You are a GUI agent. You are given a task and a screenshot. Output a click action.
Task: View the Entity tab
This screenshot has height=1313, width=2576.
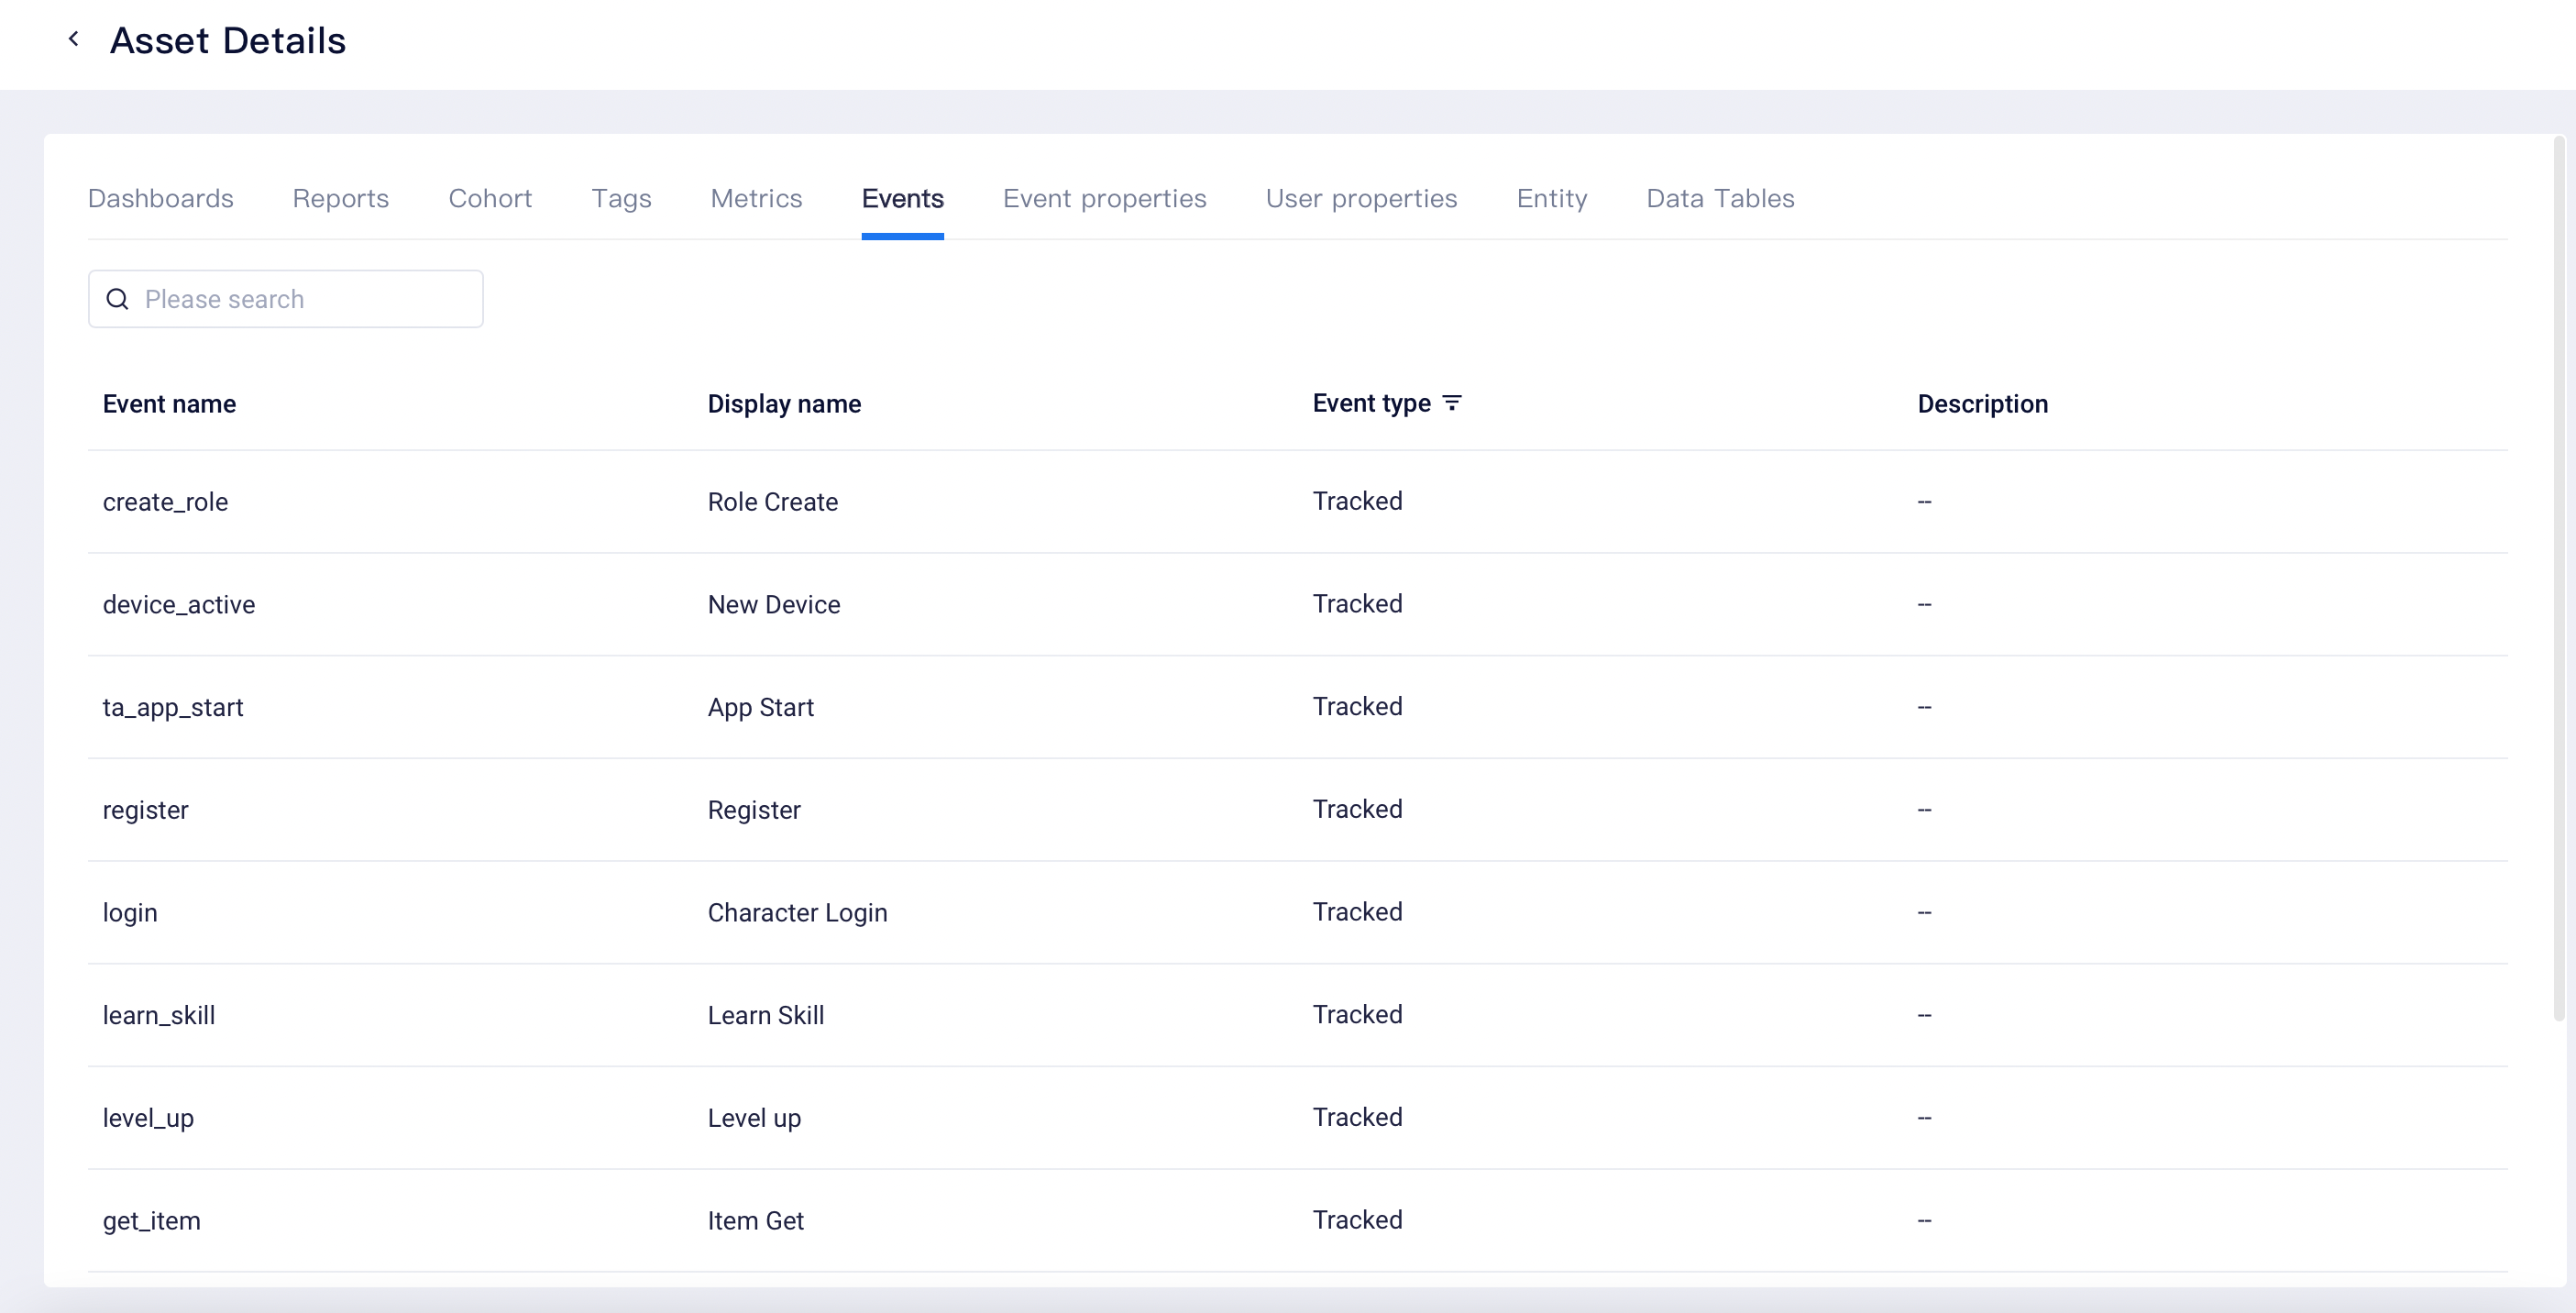tap(1552, 198)
